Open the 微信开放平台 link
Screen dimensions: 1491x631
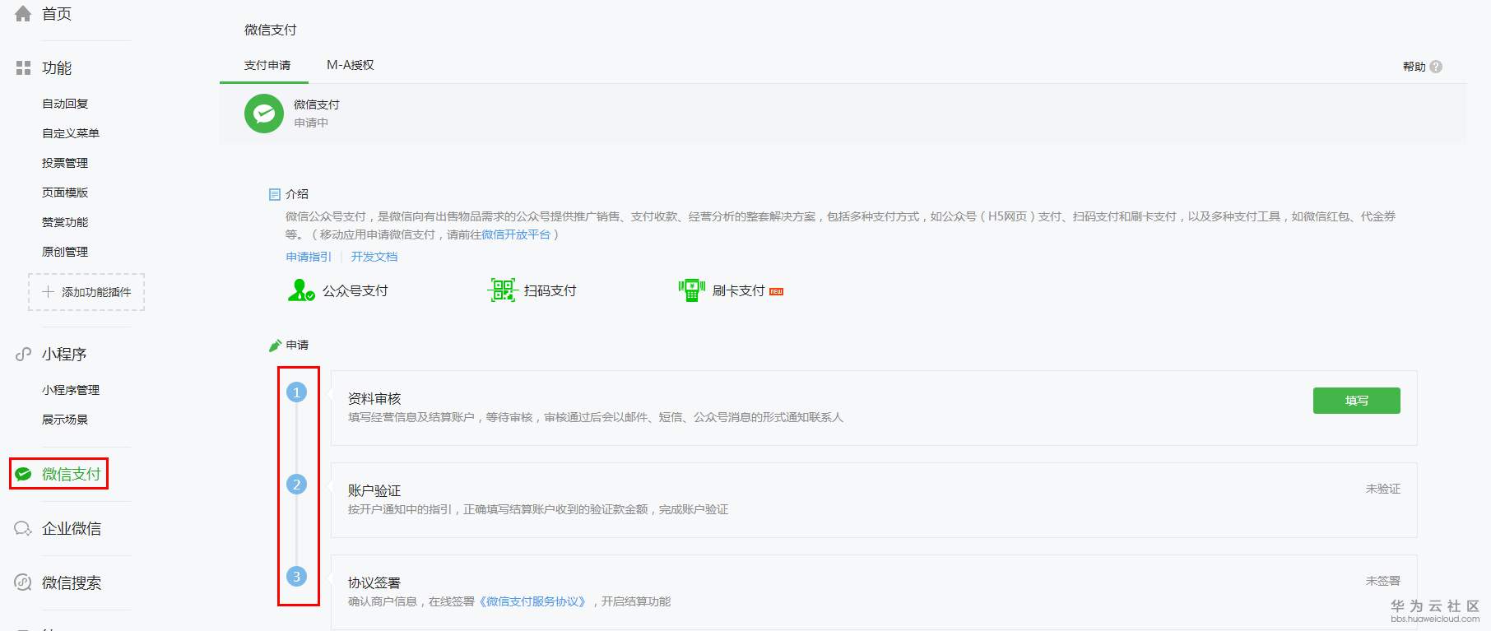click(x=516, y=234)
